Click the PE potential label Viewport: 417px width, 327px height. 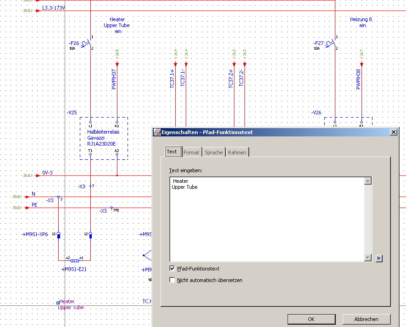pyautogui.click(x=34, y=205)
